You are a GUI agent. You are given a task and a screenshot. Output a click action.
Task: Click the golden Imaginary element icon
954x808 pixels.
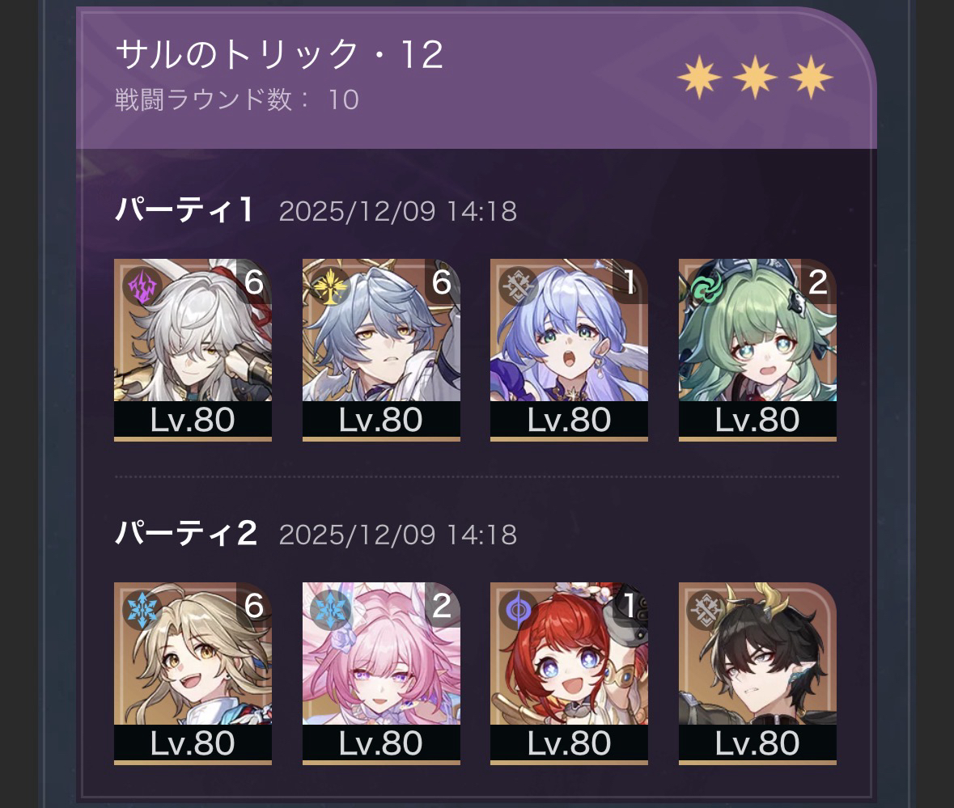pos(330,286)
